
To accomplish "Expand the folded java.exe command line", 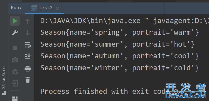I will click(124, 21).
